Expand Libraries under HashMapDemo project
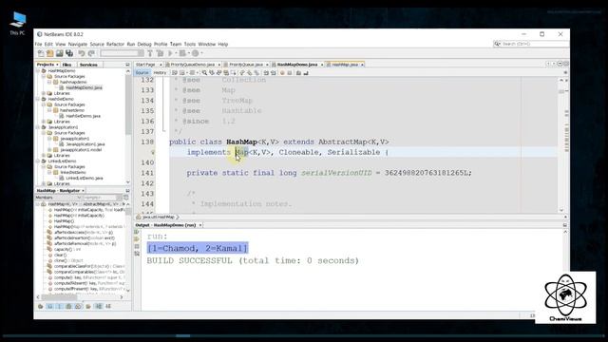608x342 pixels. 44,93
